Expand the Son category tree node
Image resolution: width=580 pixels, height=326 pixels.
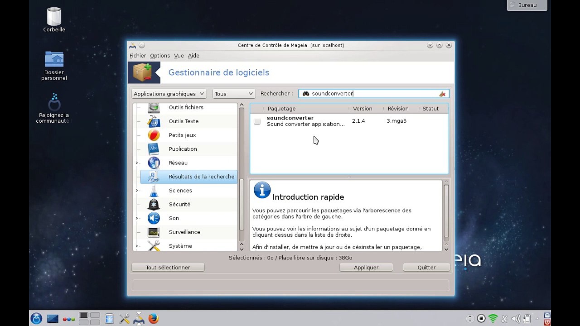(x=137, y=218)
